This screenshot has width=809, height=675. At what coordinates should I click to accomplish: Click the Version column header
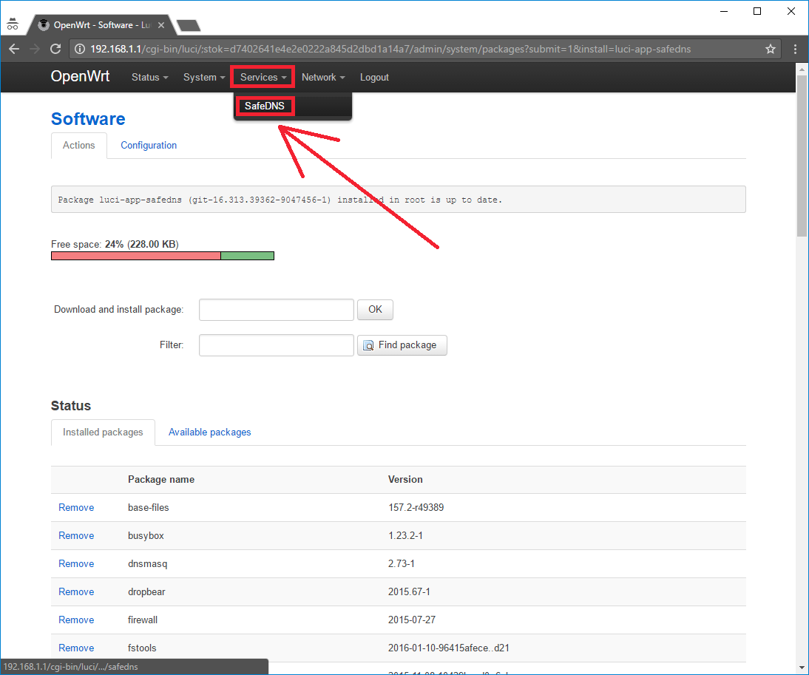405,480
